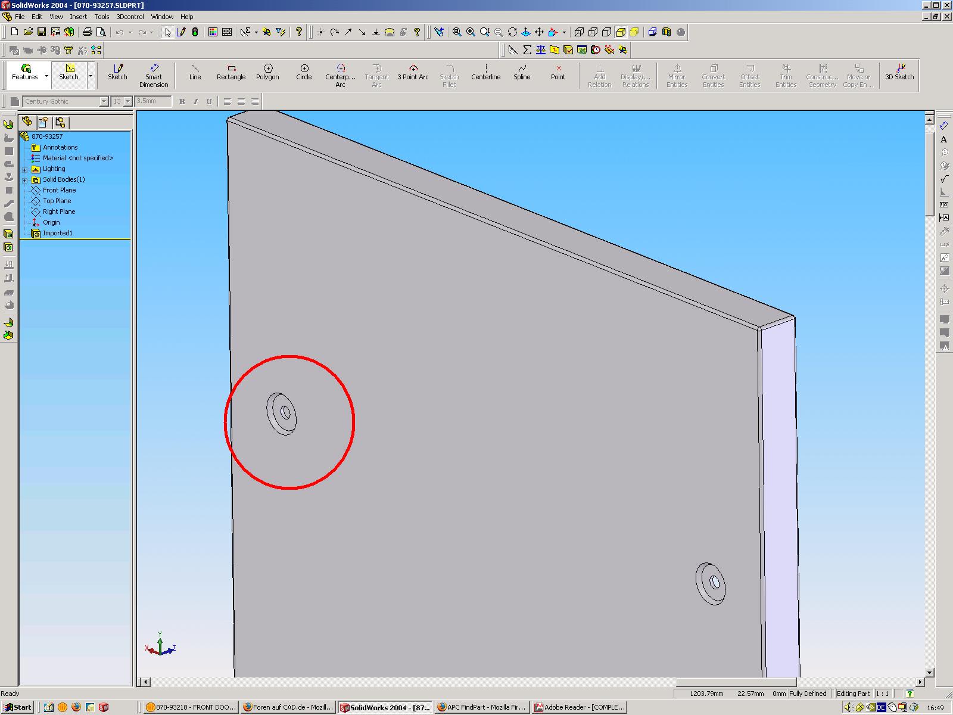Open the Sketch toolbar dropdown arrow
Screen dimensions: 953x715
[x=91, y=76]
